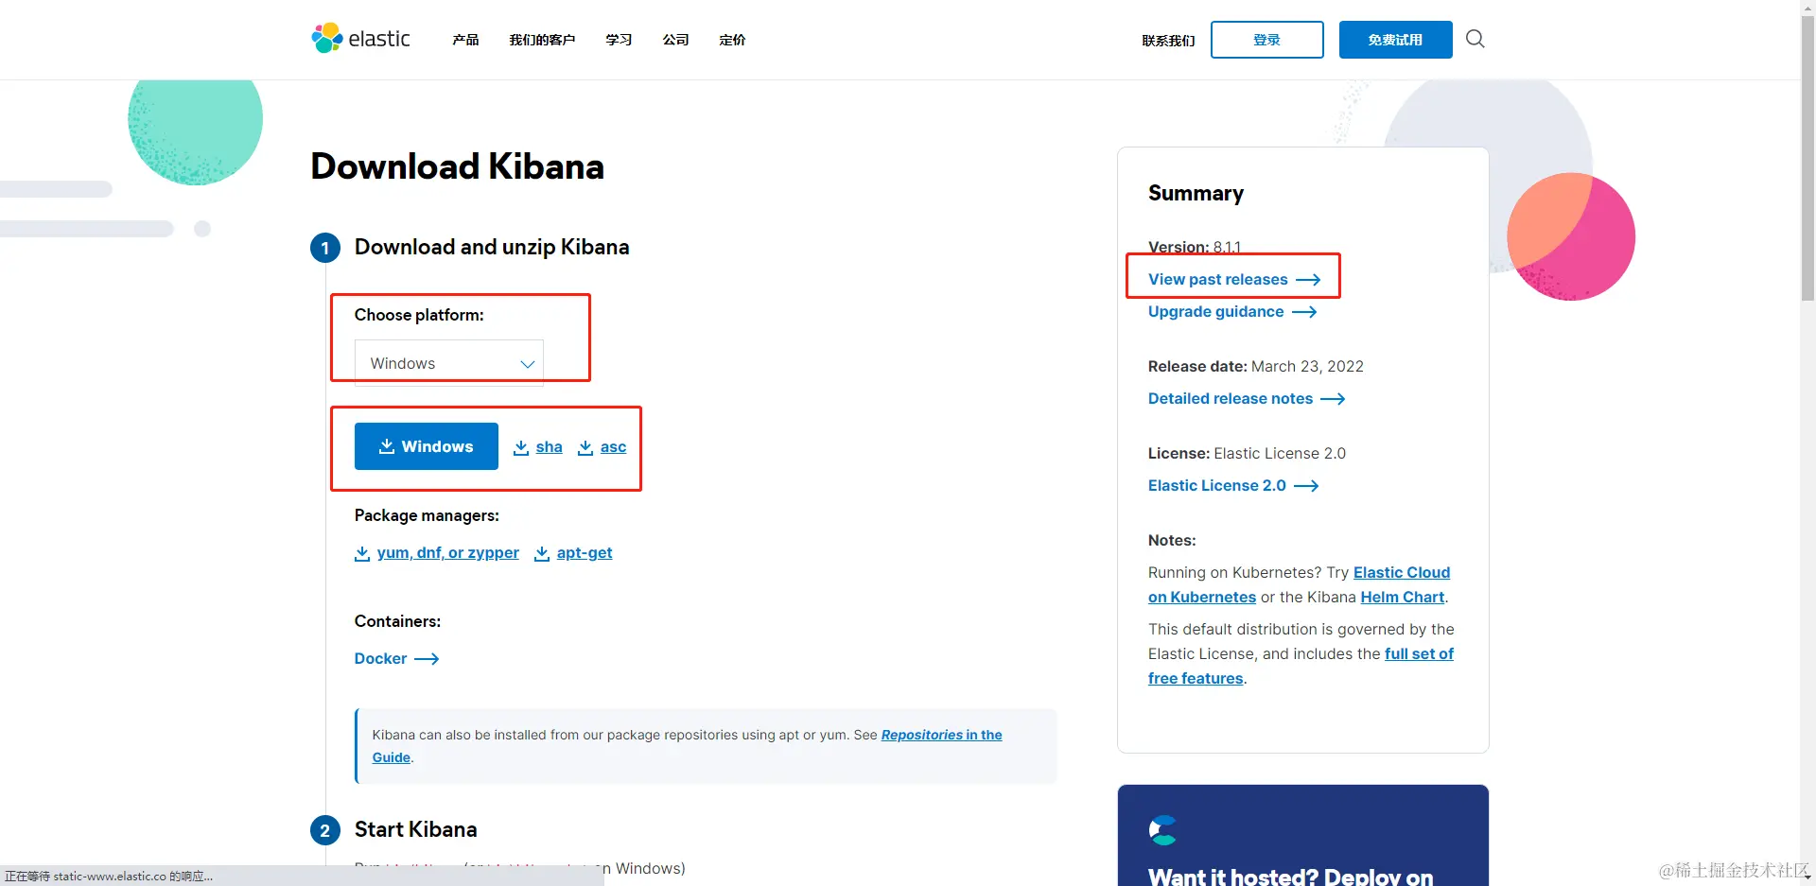Click the arrow icon beside the Docker link
The width and height of the screenshot is (1816, 886).
click(x=426, y=658)
